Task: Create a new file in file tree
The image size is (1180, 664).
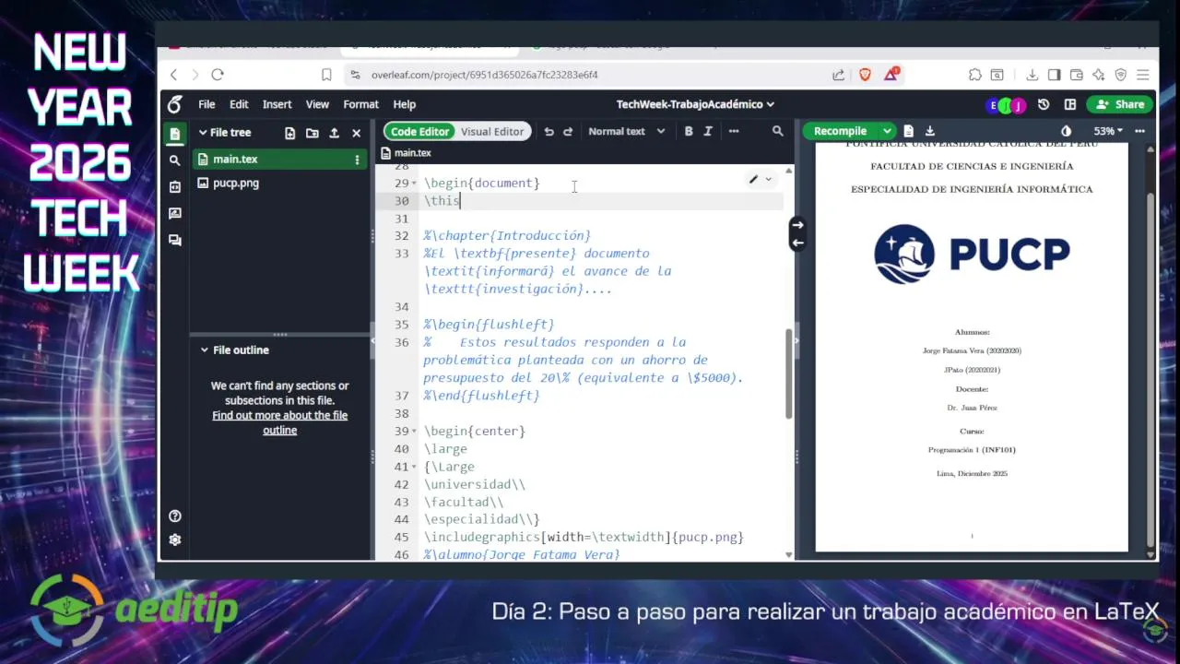Action: click(x=289, y=133)
